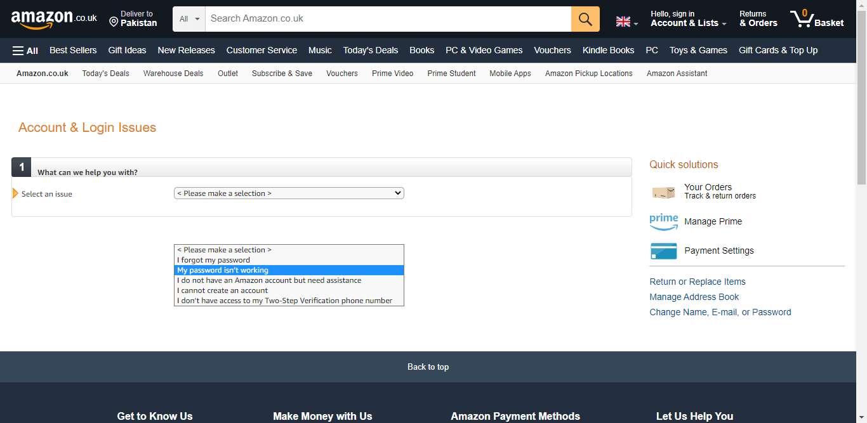Choose 'I forgot my password' option

point(289,260)
